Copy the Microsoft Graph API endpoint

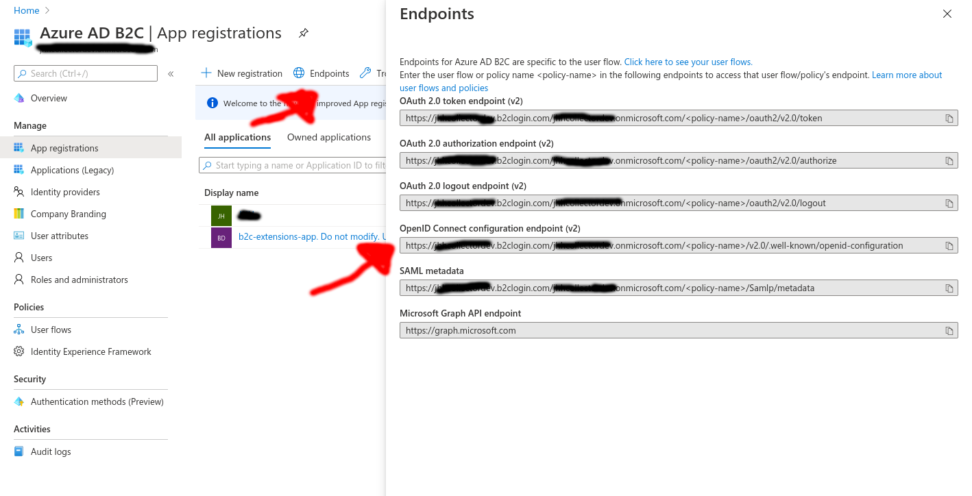point(949,331)
